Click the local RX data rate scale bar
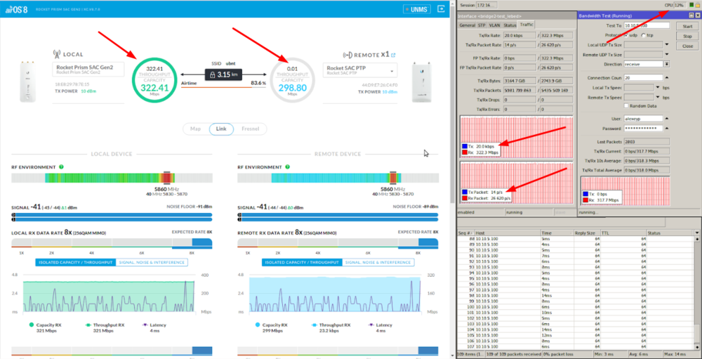The image size is (702, 359). [112, 244]
